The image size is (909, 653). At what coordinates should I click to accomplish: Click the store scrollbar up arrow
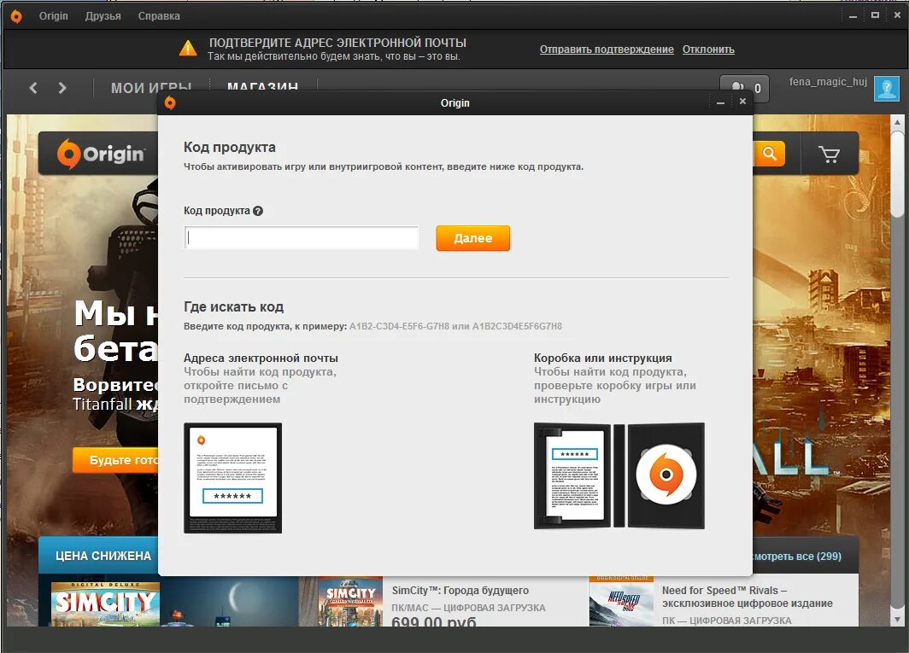tap(897, 122)
